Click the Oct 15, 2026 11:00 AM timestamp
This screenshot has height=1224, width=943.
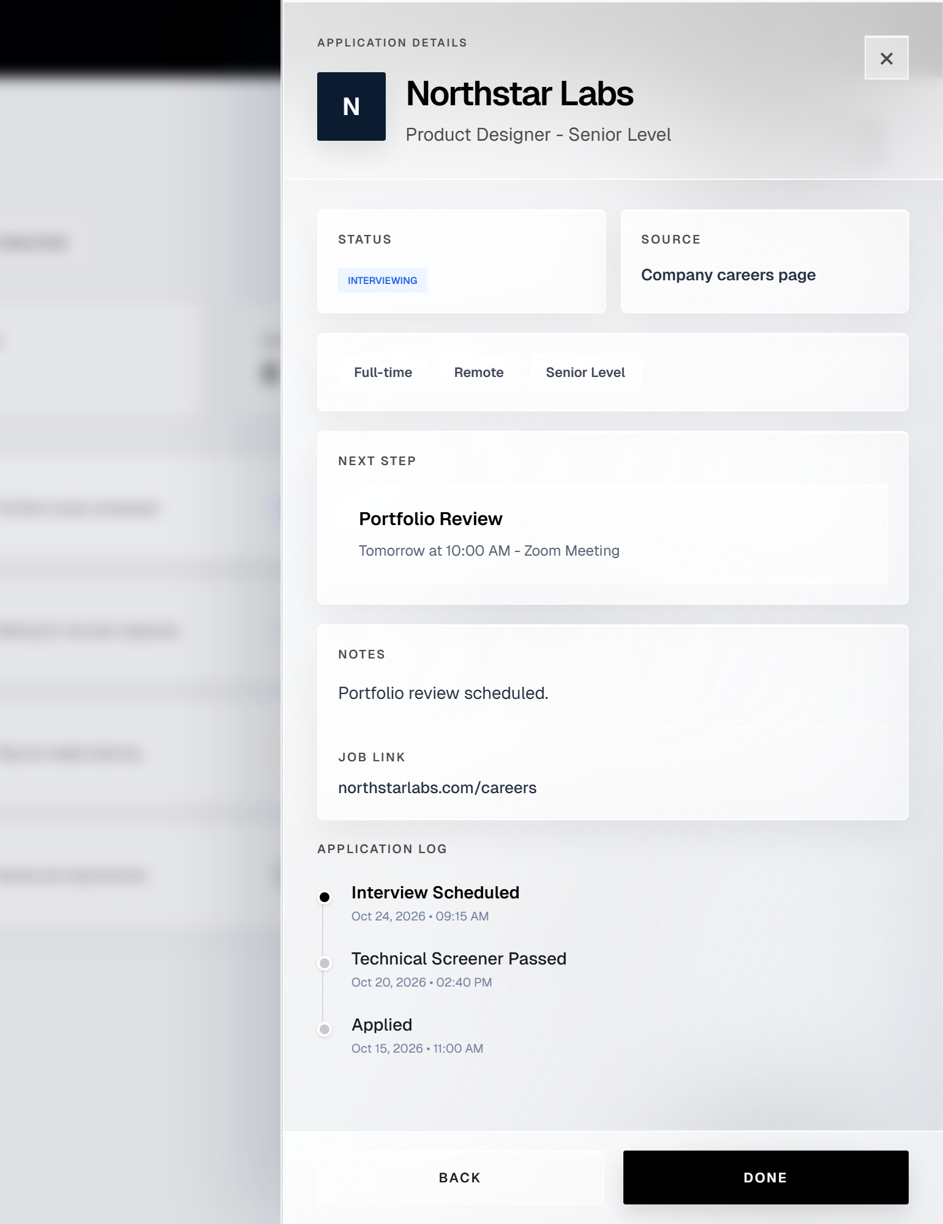pos(418,1048)
